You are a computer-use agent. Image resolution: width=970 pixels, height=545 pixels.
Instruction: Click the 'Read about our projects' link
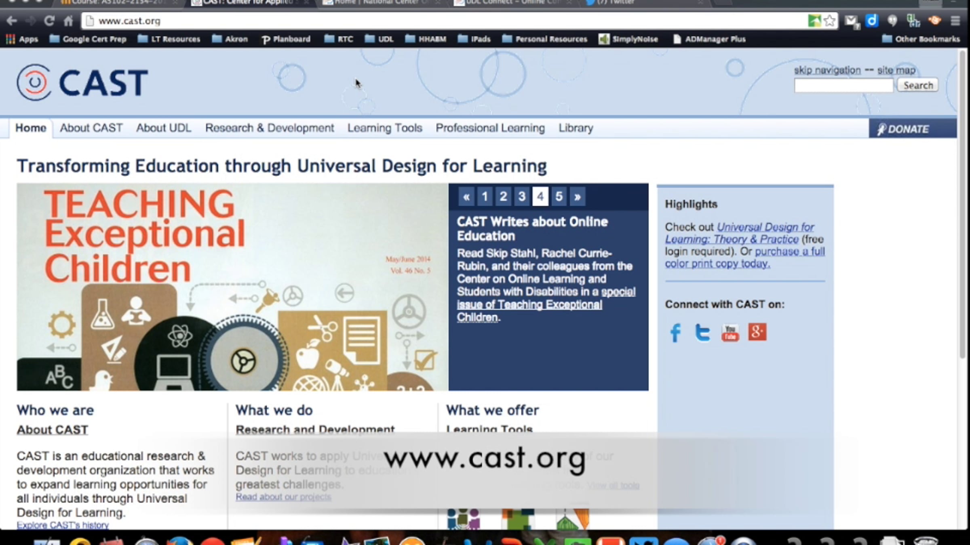pos(283,497)
